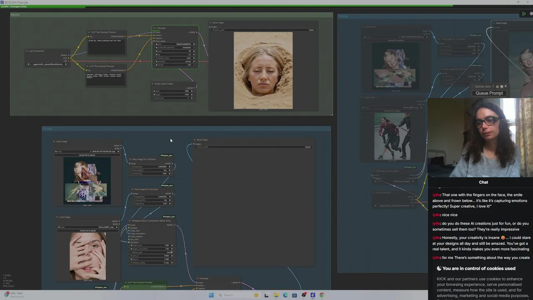
Task: Click into the positive prompt text box
Action: [x=106, y=47]
